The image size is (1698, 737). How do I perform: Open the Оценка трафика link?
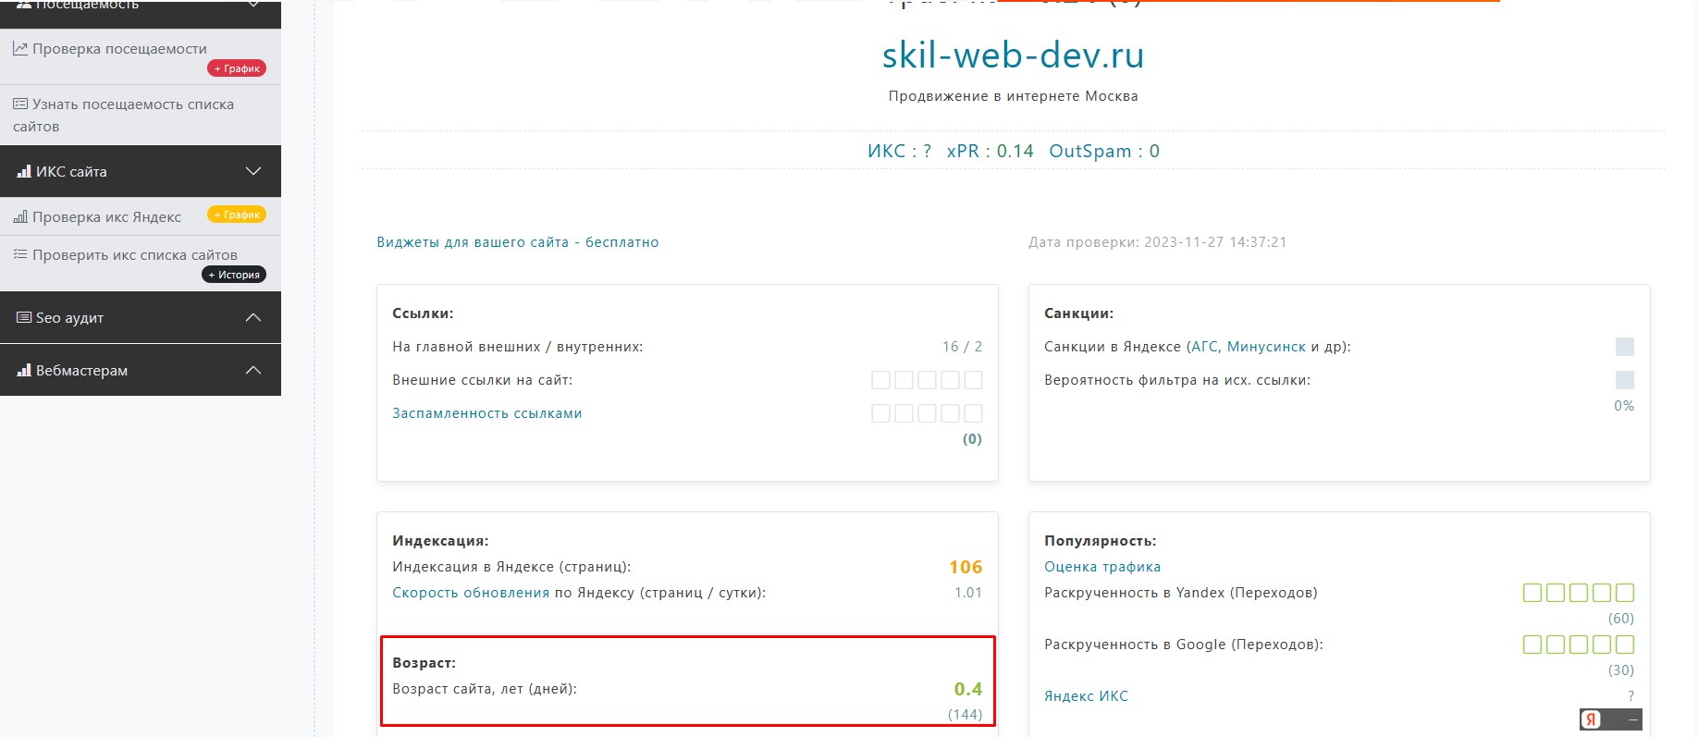point(1102,567)
